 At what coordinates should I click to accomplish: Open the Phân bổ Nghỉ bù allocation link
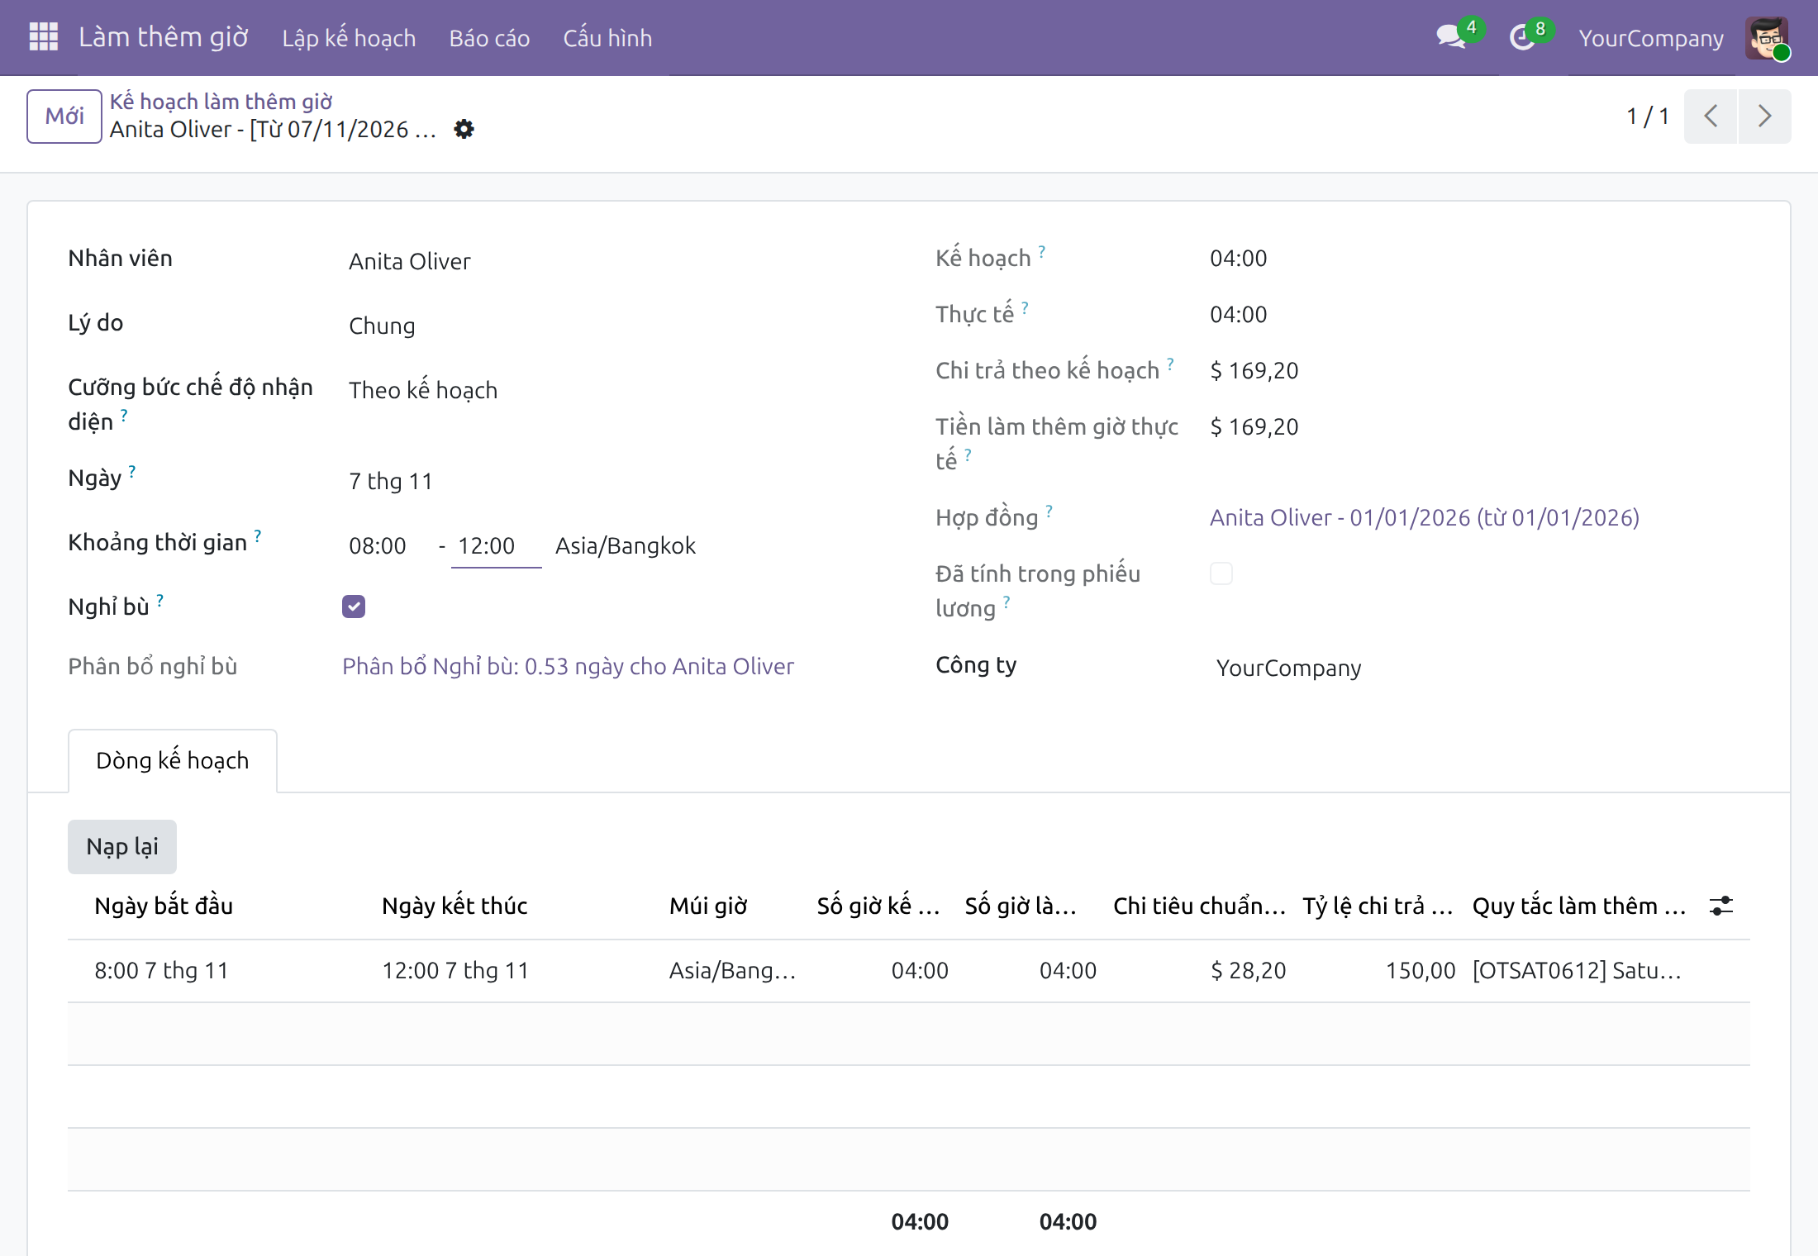568,666
